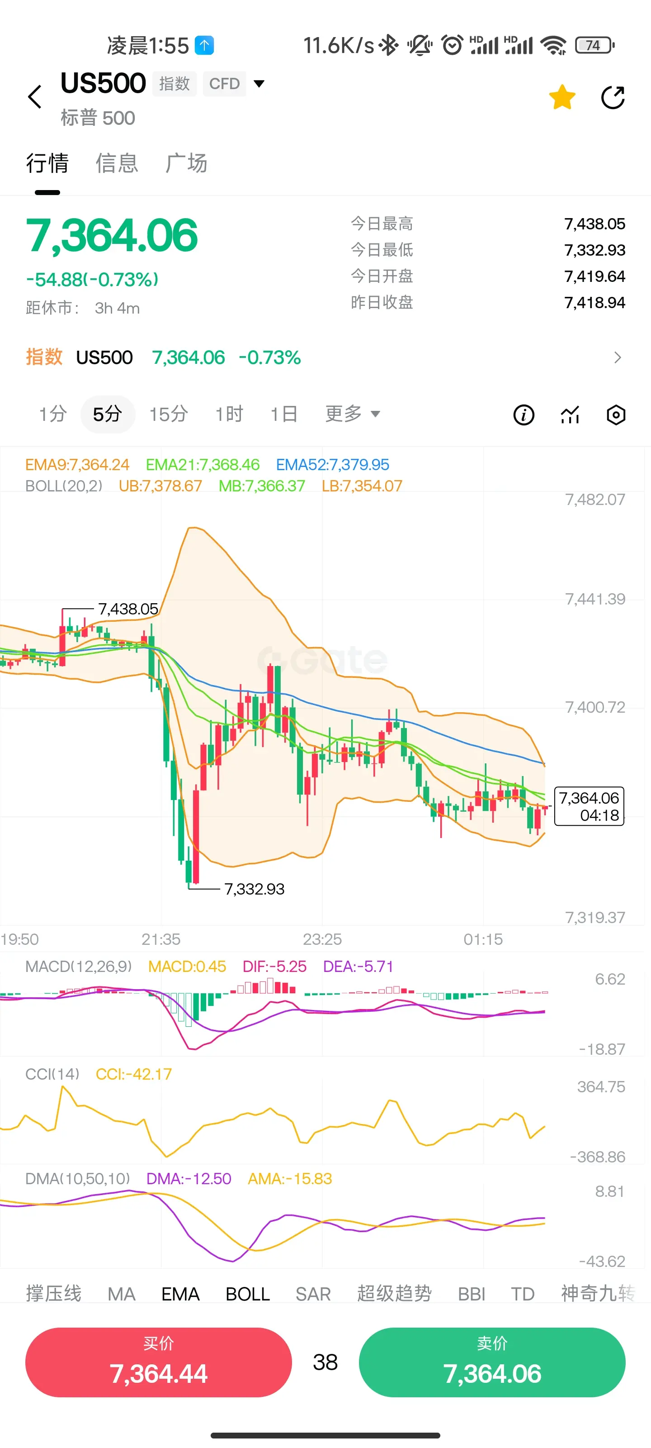This screenshot has height=1448, width=651.
Task: Toggle the TD indicator
Action: tap(522, 1293)
